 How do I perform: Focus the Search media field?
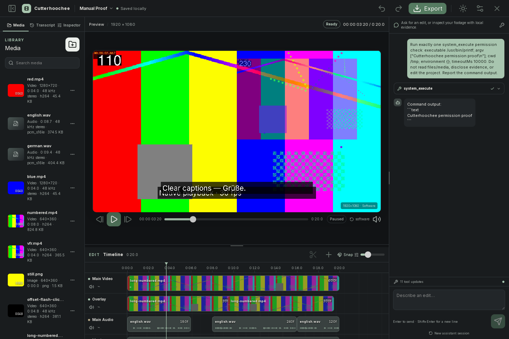click(42, 63)
